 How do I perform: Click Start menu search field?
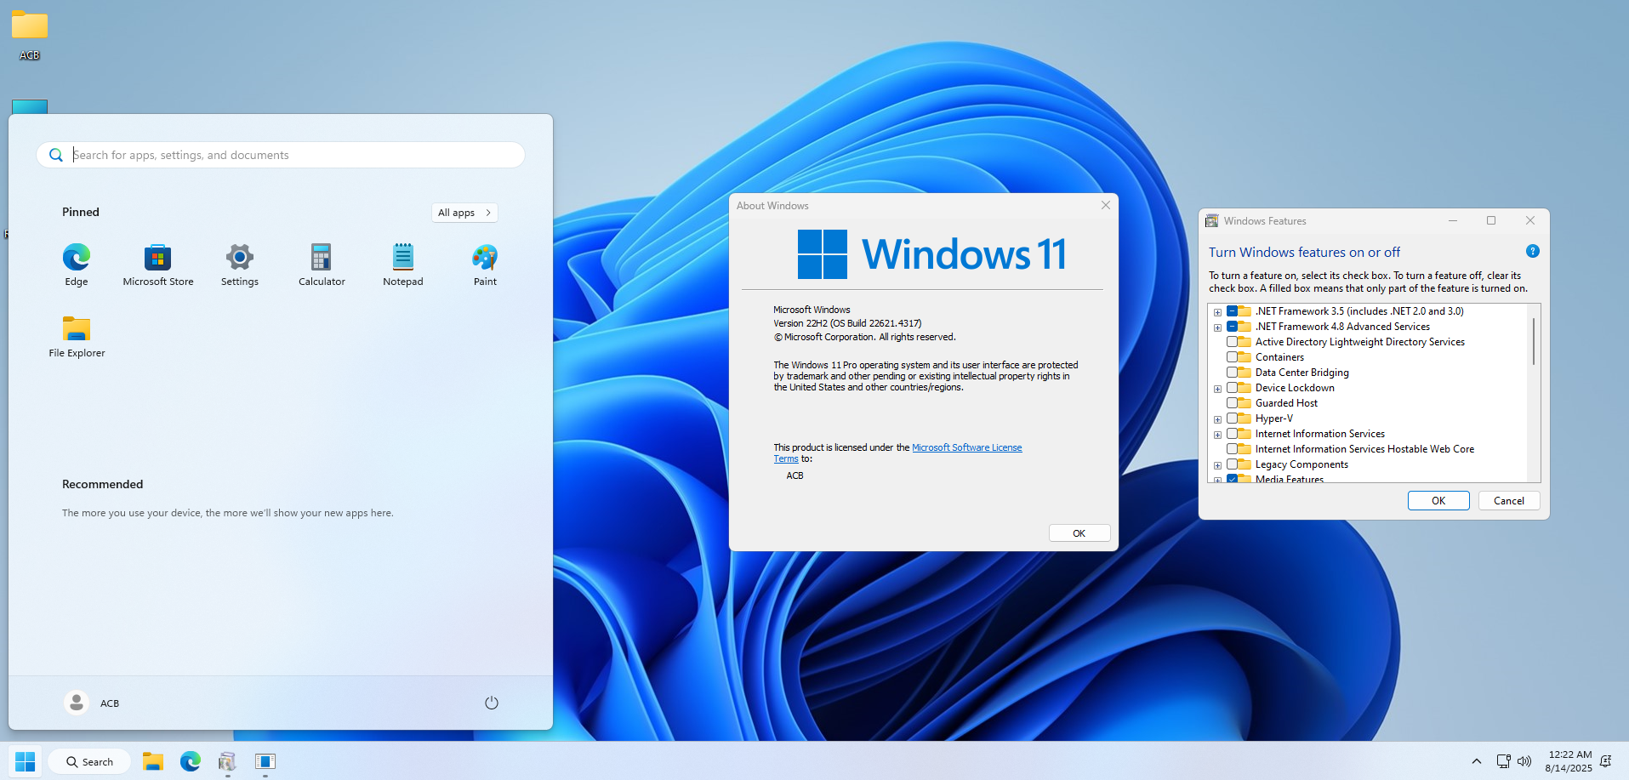(x=281, y=155)
